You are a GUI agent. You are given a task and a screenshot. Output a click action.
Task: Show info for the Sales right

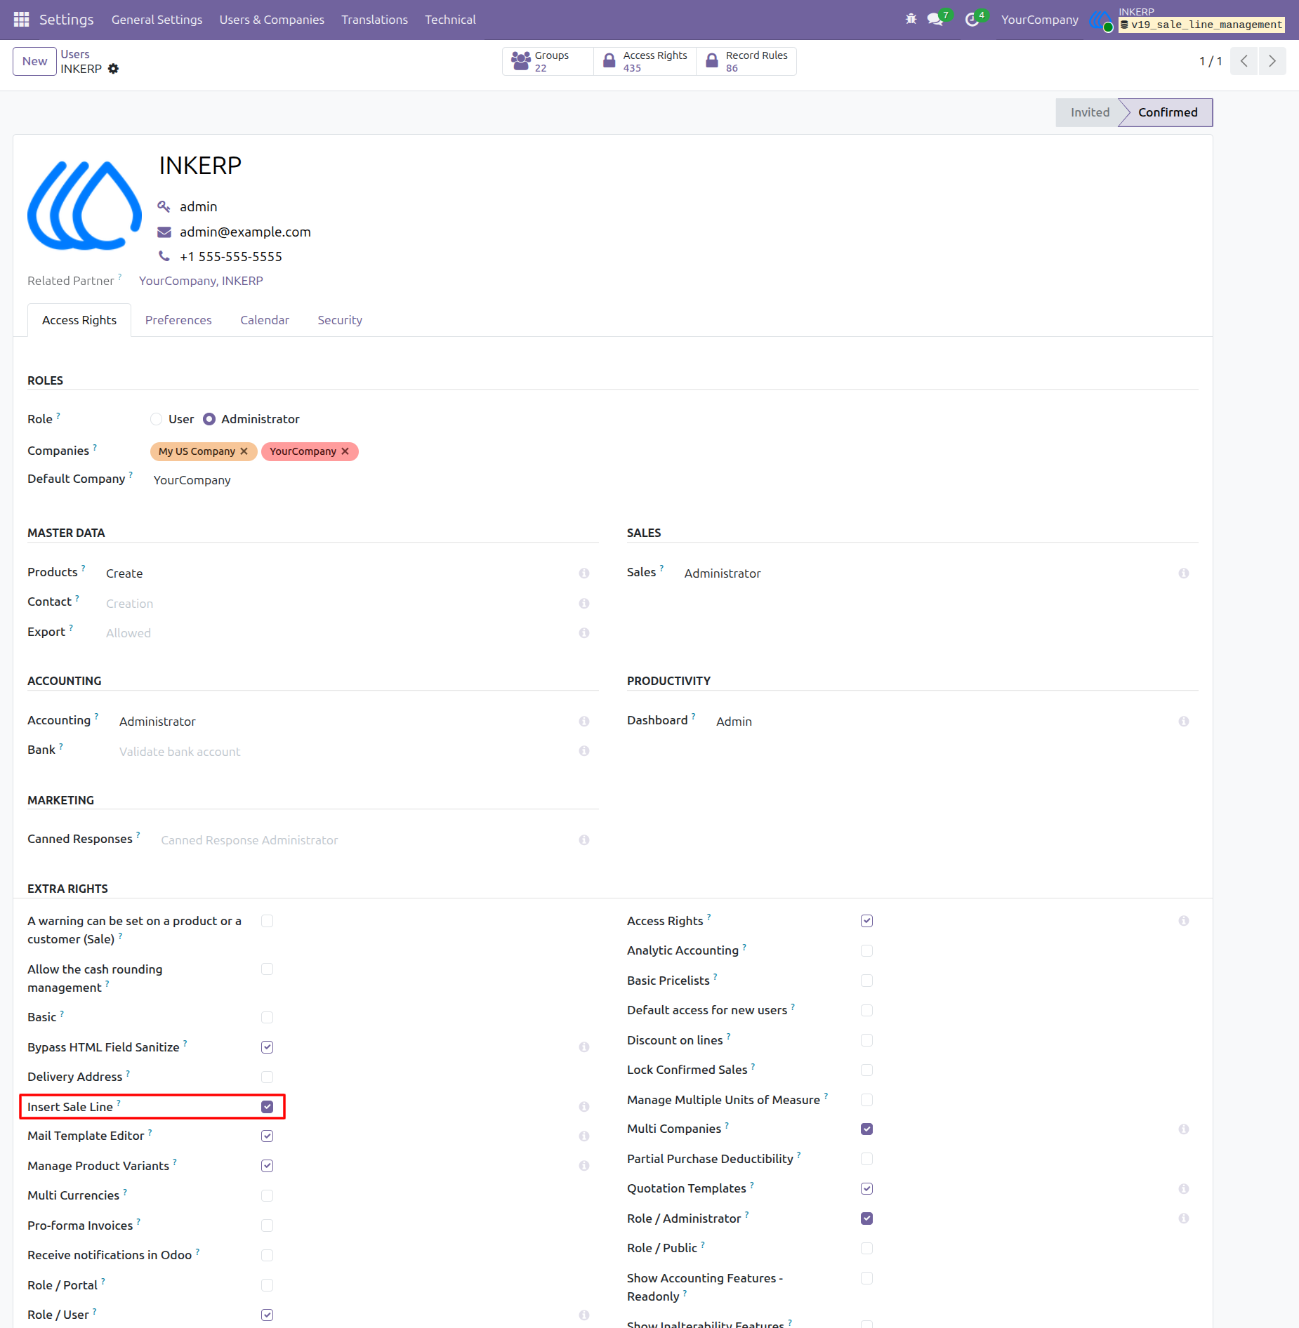[x=1184, y=573]
